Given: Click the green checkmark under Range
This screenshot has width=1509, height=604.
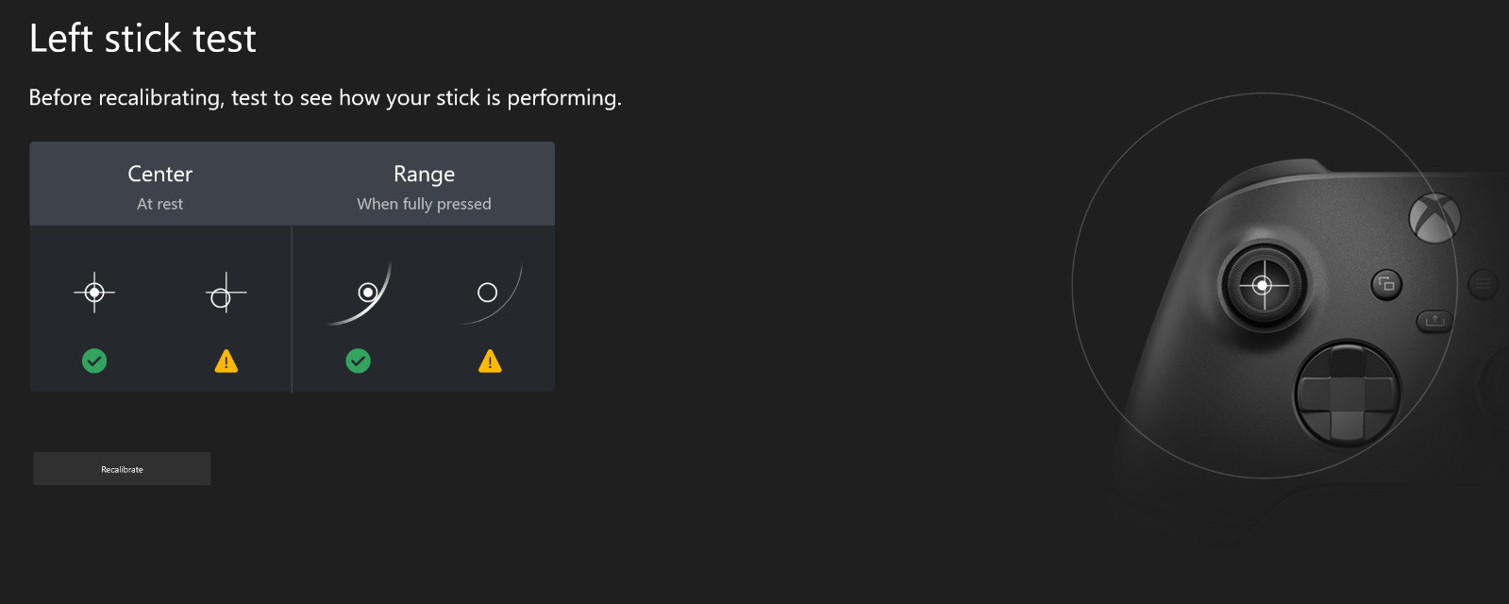Looking at the screenshot, I should [x=359, y=361].
